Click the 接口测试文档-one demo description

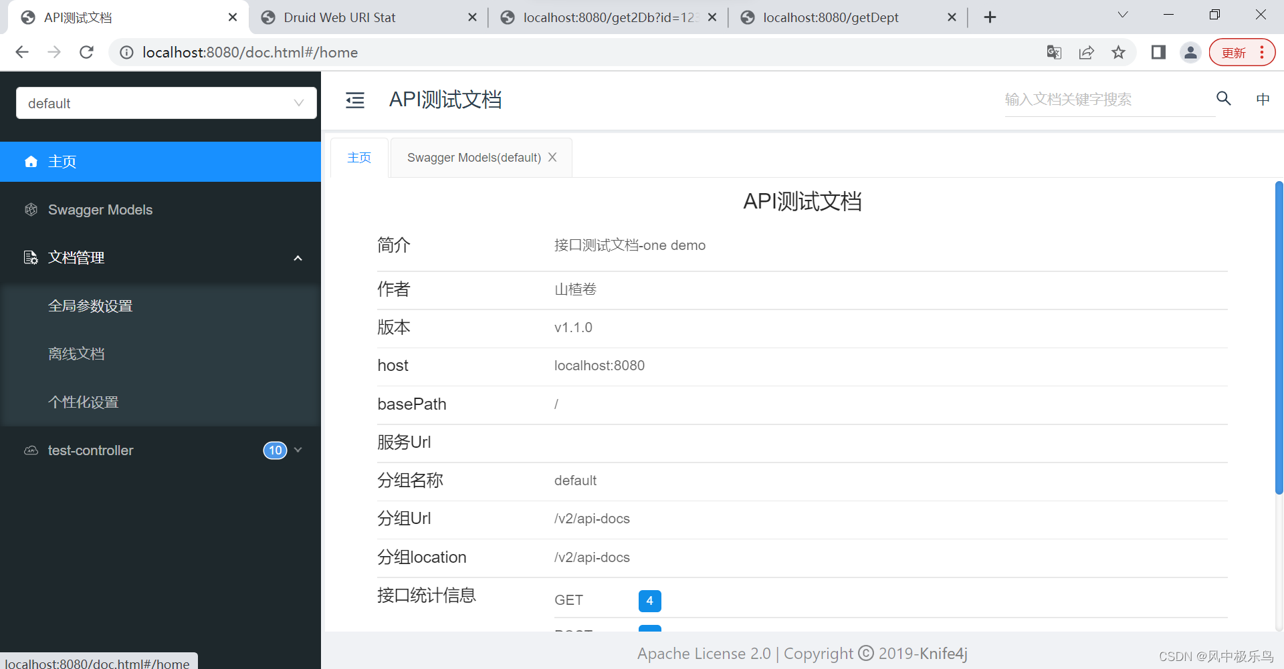pos(630,245)
